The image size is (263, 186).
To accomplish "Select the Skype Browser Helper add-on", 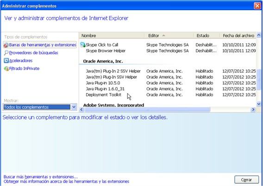I will click(x=168, y=51).
